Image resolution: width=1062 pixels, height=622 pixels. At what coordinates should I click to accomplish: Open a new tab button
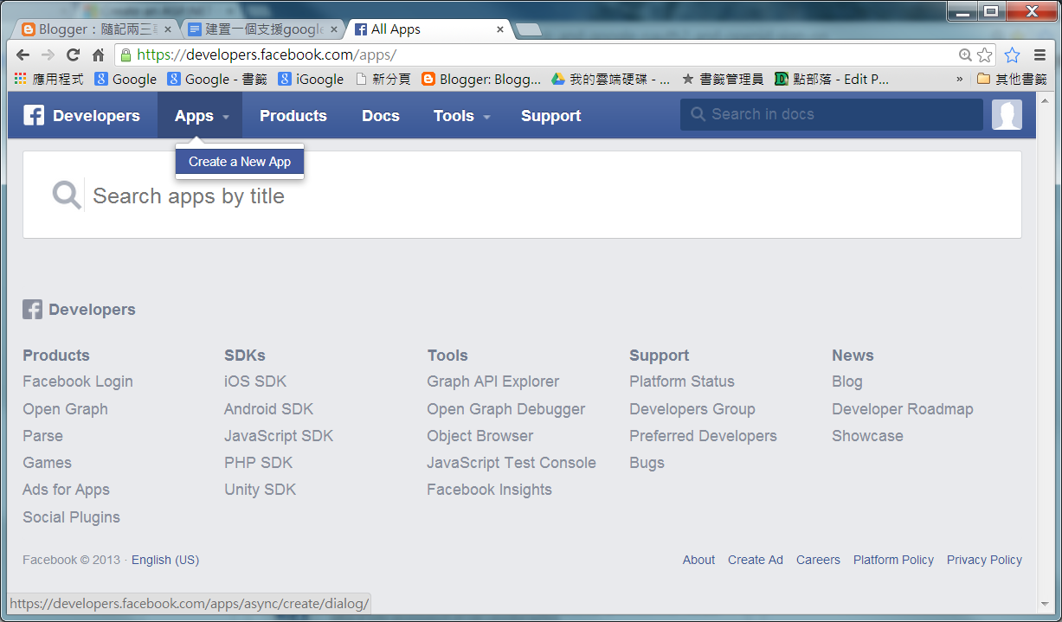click(x=528, y=29)
